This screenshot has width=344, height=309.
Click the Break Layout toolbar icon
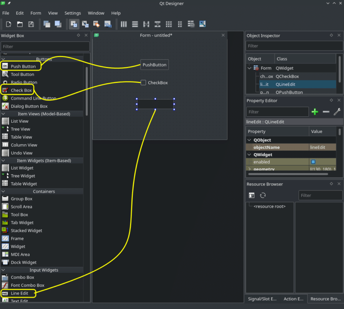point(191,24)
